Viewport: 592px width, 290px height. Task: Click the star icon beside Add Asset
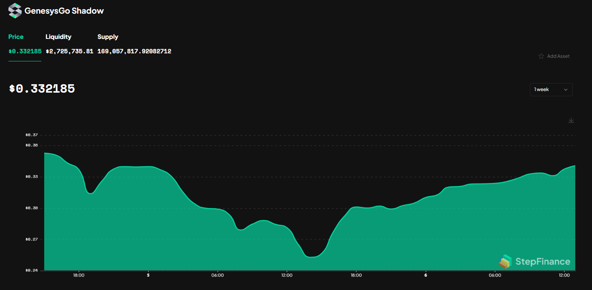pyautogui.click(x=541, y=56)
